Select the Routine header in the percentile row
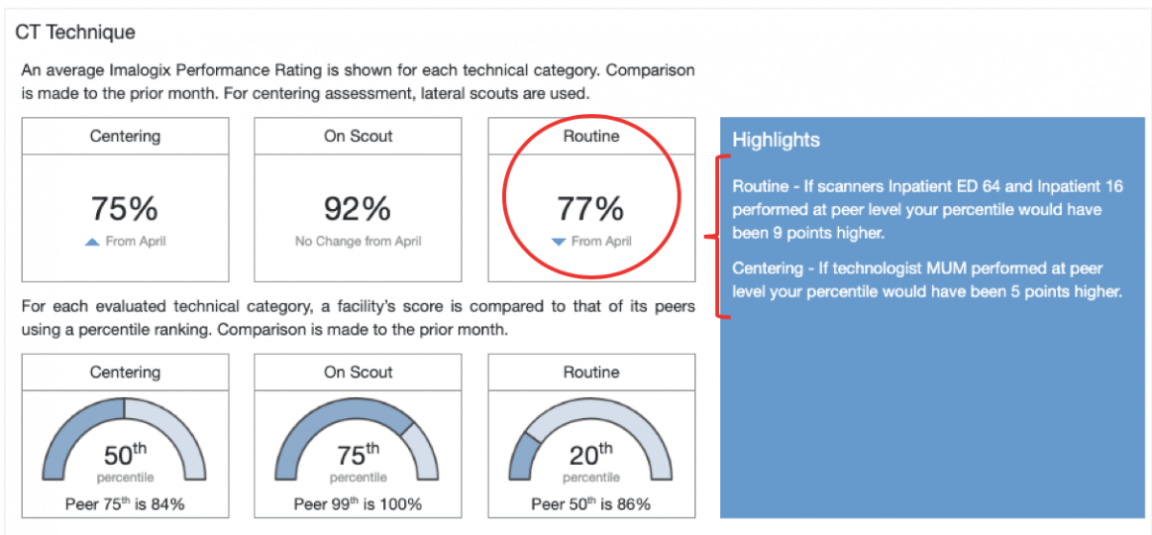The image size is (1152, 535). (x=591, y=372)
